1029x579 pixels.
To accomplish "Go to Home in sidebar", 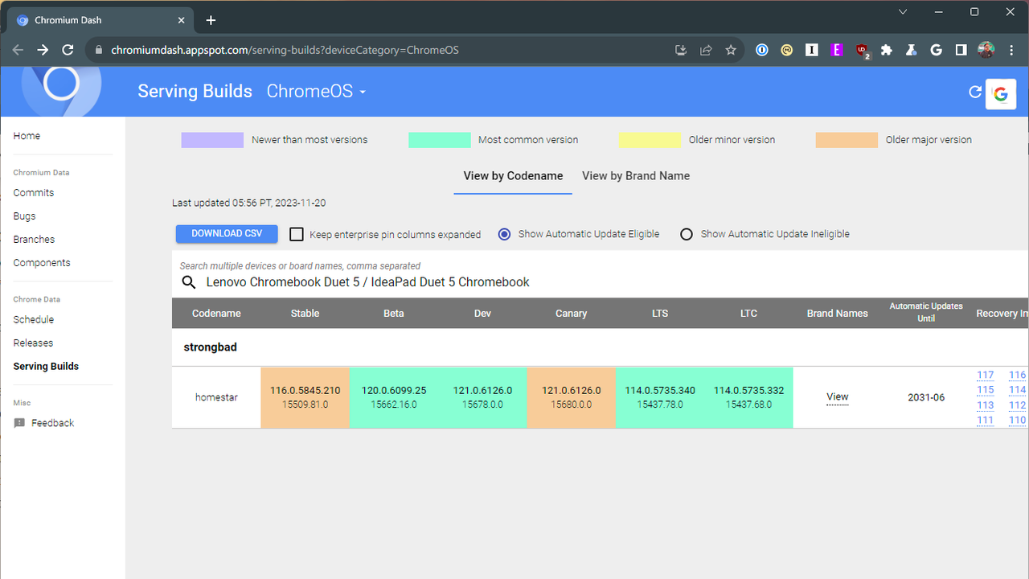I will [x=27, y=136].
